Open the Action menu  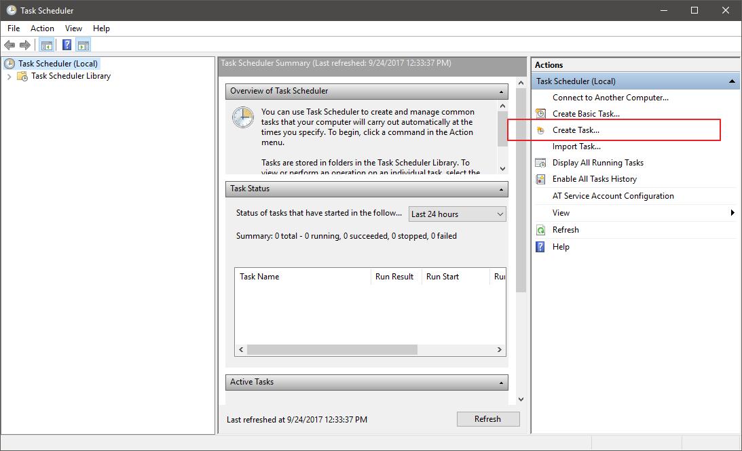point(42,28)
